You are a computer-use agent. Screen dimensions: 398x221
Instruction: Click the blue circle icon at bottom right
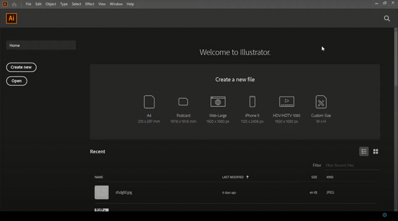384,215
